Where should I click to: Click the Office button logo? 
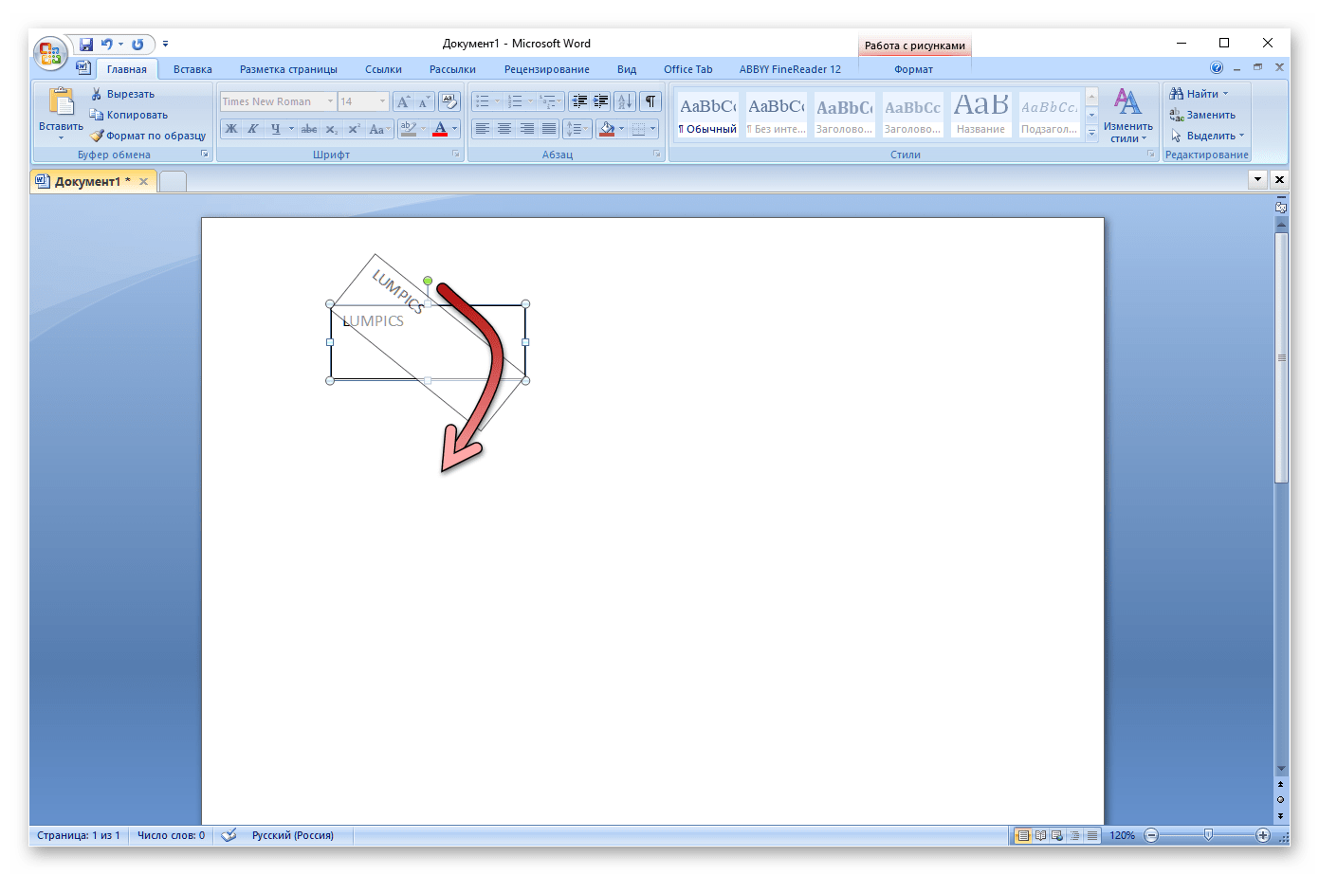tap(49, 54)
